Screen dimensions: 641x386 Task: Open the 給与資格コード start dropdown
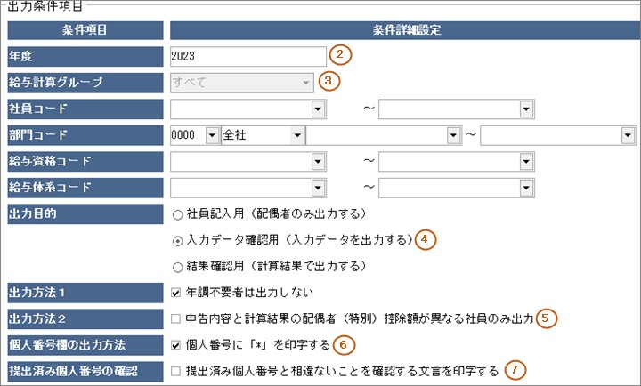(x=318, y=162)
